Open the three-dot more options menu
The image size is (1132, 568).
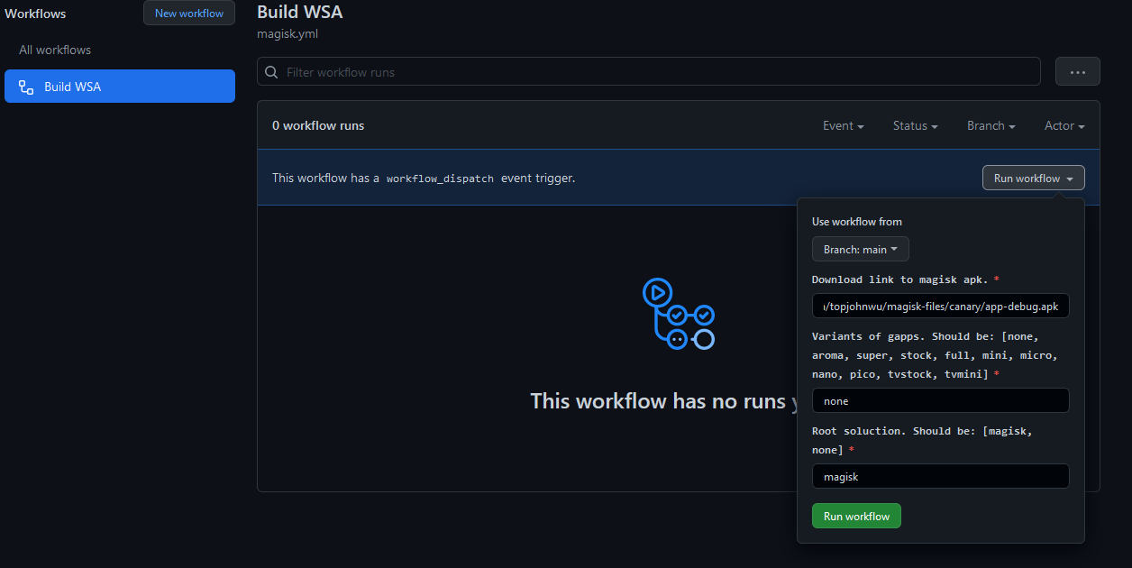click(1077, 72)
